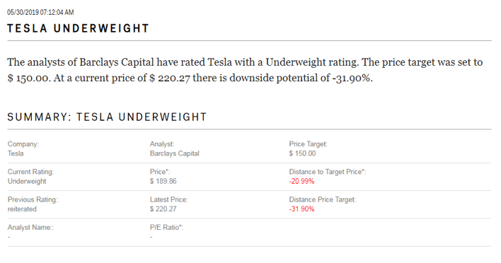501x263 pixels.
Task: Click the Previous Rating value reiterated
Action: (22, 209)
